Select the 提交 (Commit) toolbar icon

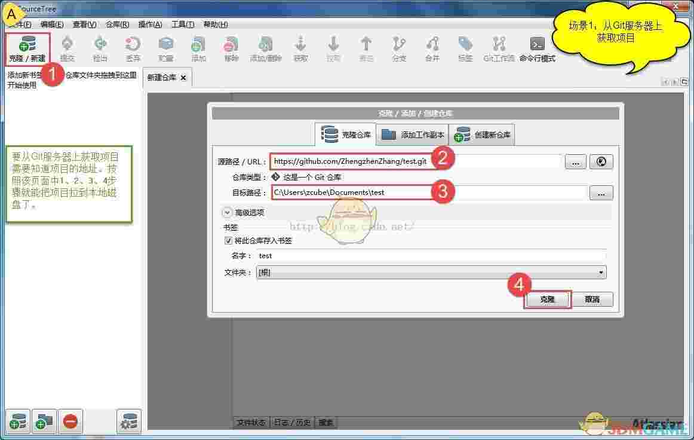coord(67,48)
